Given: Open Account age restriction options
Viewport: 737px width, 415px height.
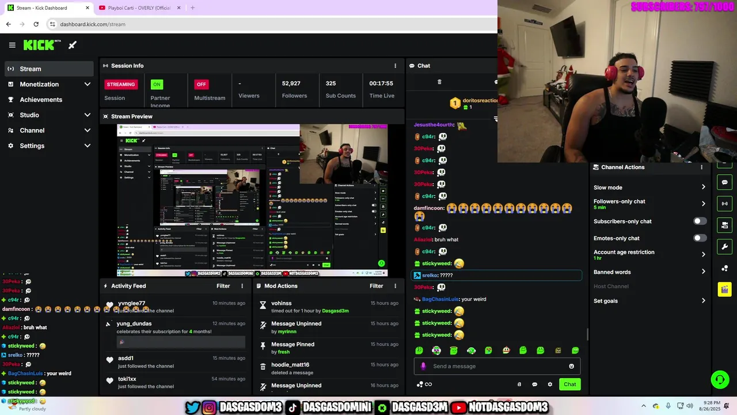Looking at the screenshot, I should point(649,255).
